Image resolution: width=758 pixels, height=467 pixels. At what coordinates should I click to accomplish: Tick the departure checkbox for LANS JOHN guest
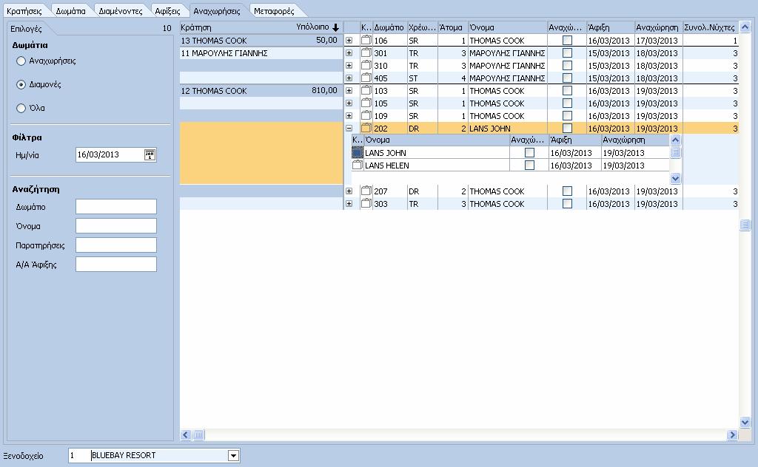pos(529,152)
